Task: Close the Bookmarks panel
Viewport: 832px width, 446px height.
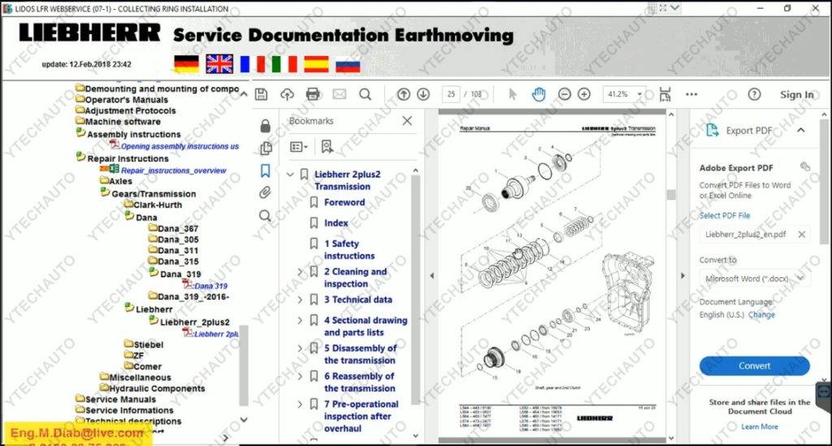Action: tap(407, 121)
